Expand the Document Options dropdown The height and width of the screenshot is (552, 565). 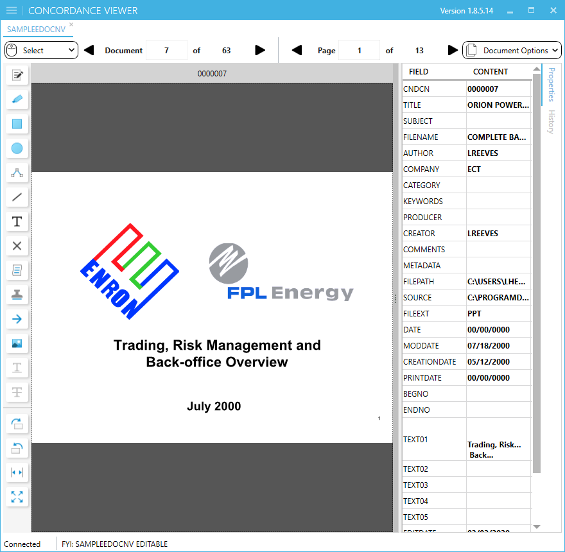(x=512, y=50)
